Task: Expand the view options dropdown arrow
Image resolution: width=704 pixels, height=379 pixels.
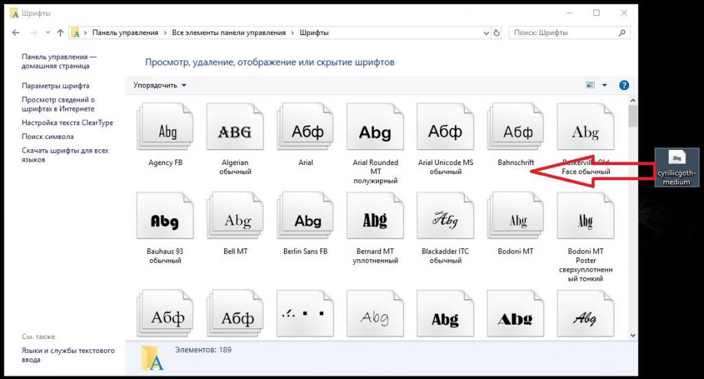Action: (x=604, y=85)
